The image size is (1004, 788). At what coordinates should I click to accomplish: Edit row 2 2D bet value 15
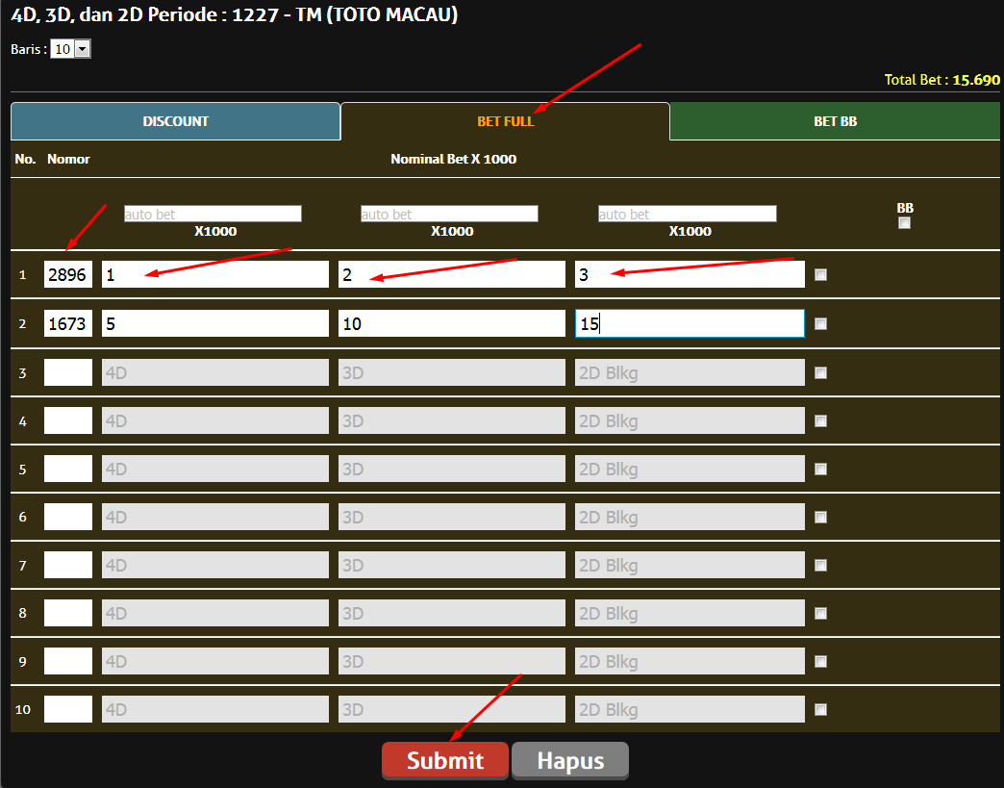690,323
